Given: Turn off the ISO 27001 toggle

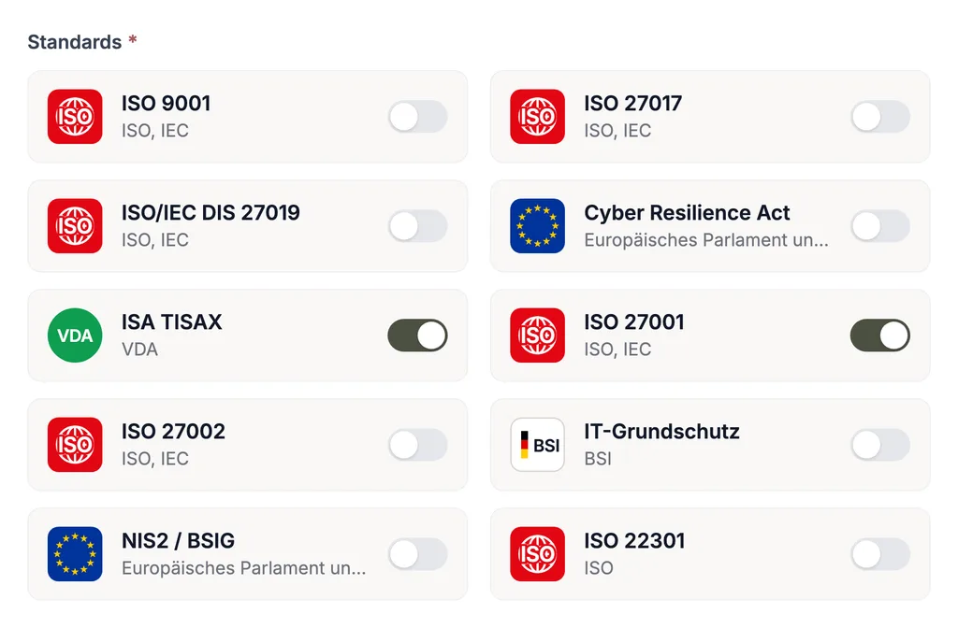Looking at the screenshot, I should click(880, 335).
